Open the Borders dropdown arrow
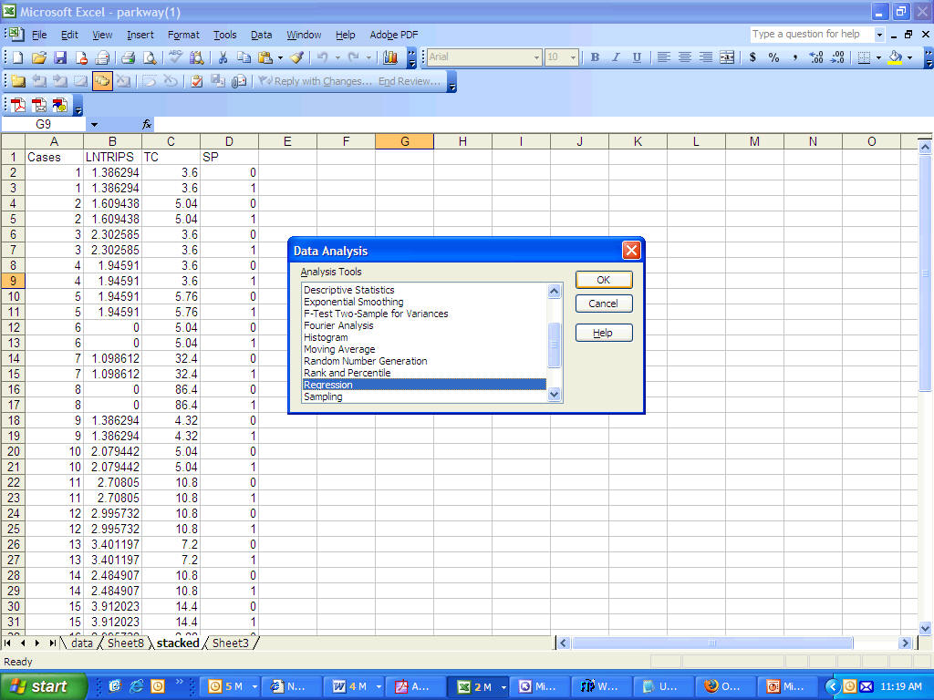Image resolution: width=934 pixels, height=700 pixels. 878,57
